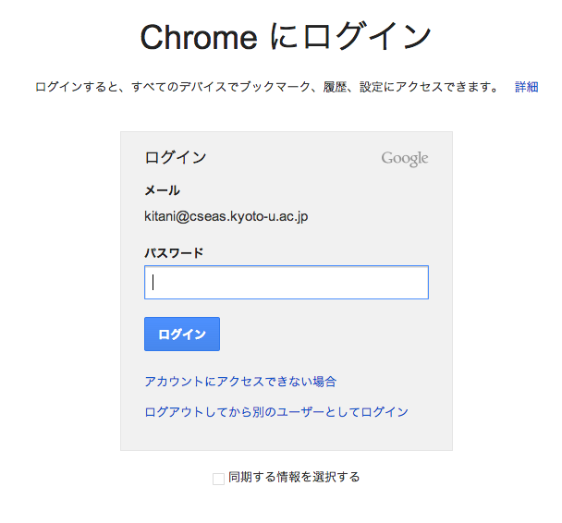Click the 同期する情報を選択する label text

294,477
